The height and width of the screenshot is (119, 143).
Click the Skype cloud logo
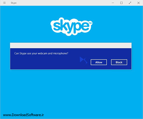pos(71,26)
